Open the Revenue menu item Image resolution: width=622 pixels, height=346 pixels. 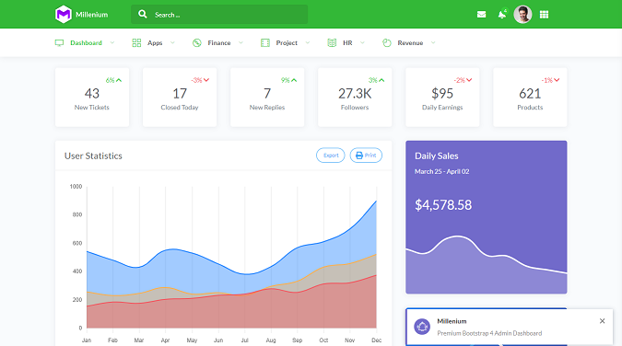click(409, 43)
